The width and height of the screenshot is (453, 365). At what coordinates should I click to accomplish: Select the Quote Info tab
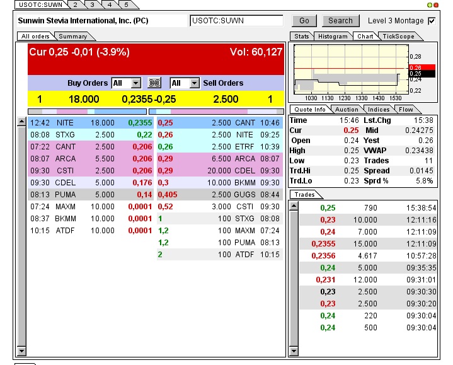pyautogui.click(x=310, y=110)
